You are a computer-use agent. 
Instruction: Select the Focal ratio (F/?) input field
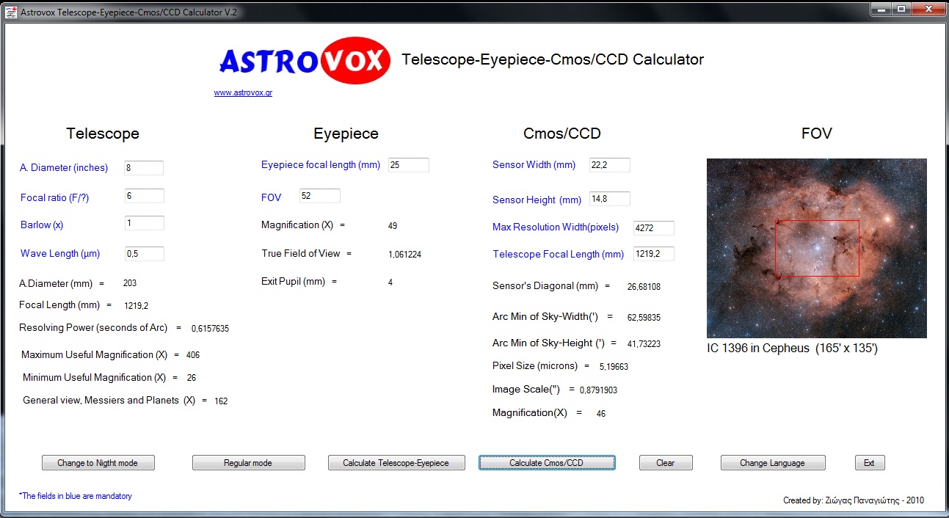pos(144,196)
